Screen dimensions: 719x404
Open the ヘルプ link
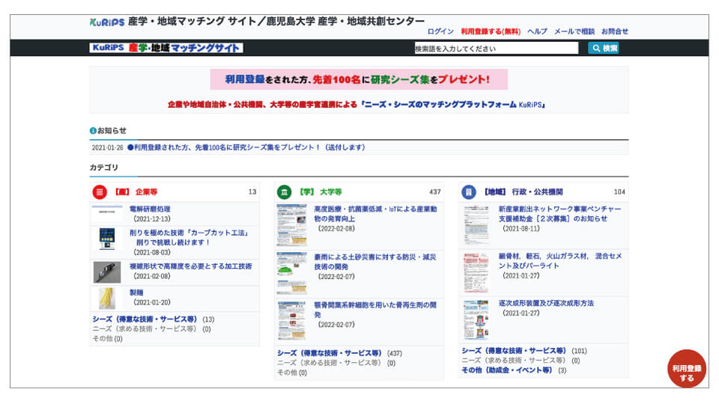[x=537, y=31]
